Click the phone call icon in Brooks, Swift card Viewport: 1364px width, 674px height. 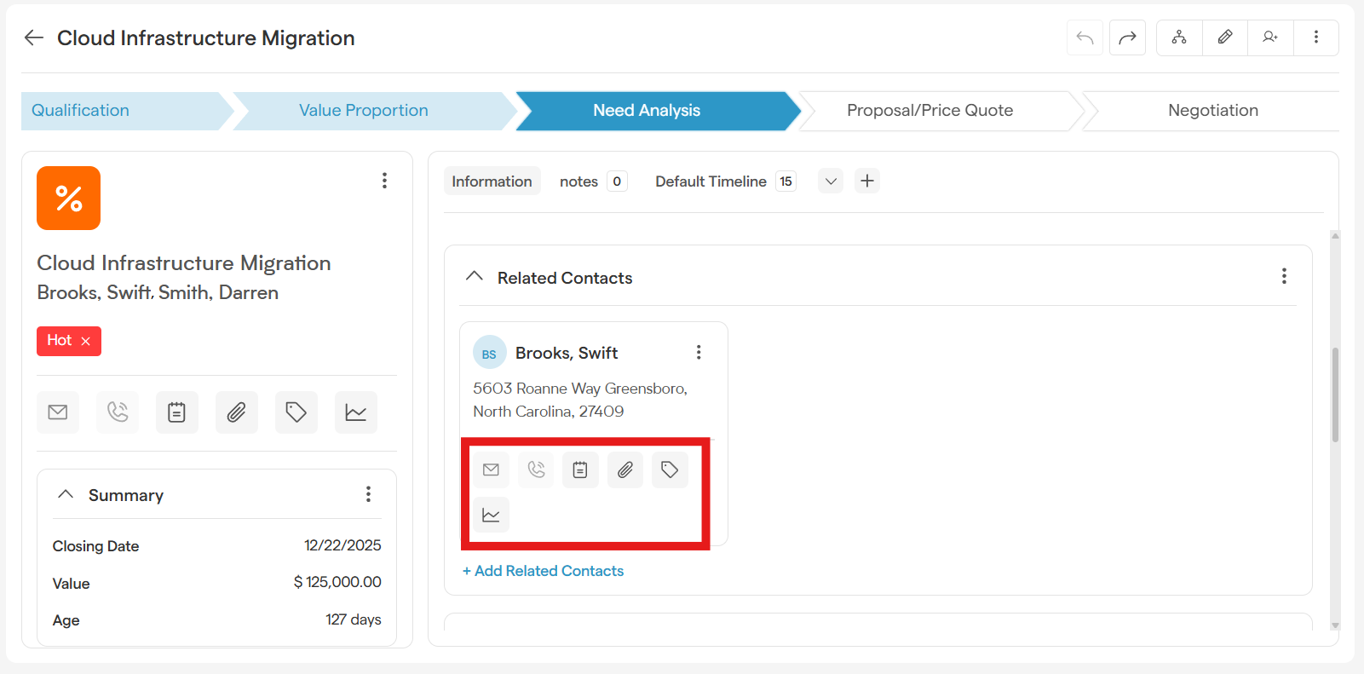(x=536, y=469)
